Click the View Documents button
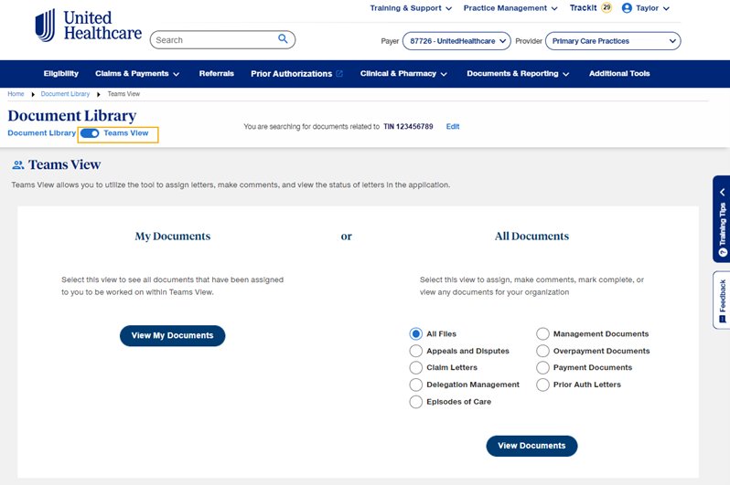This screenshot has height=485, width=730. (531, 446)
